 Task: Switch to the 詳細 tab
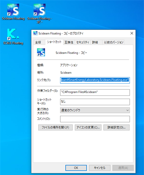[95, 42]
